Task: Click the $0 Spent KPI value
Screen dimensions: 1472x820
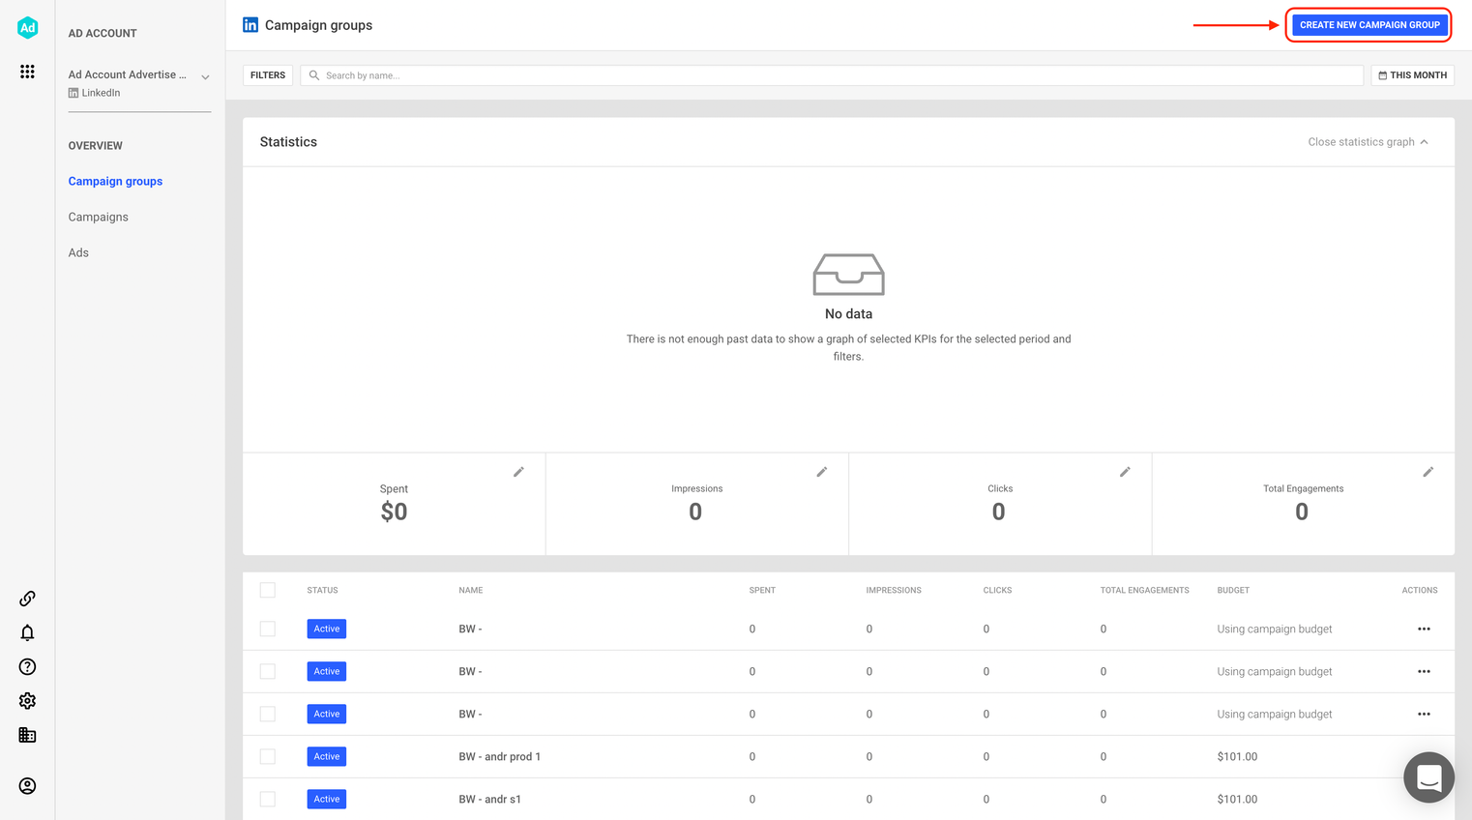Action: tap(394, 512)
